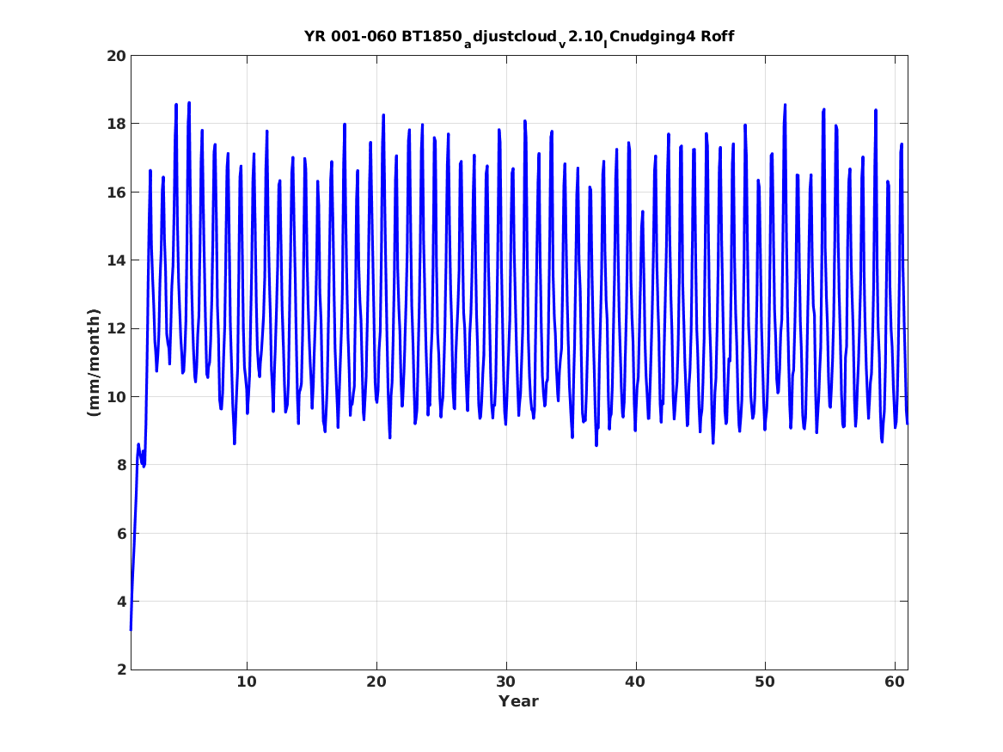Viewport: 1003px width, 752px height.
Task: Click the y-axis tick label '4'
Action: [121, 602]
